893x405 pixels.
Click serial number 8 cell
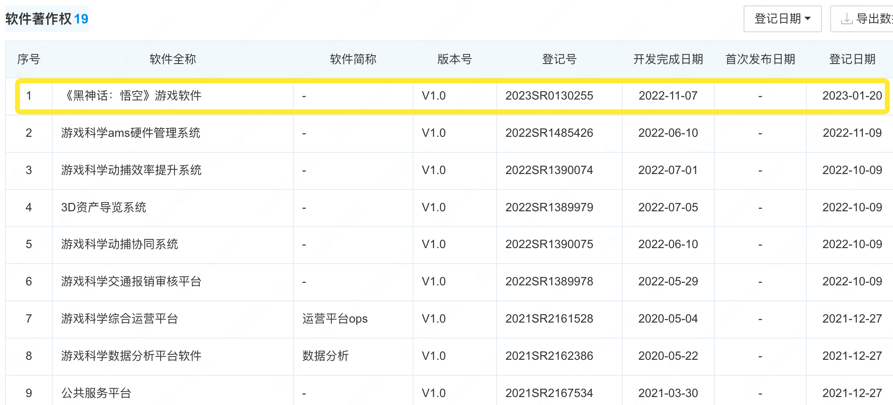click(x=29, y=356)
